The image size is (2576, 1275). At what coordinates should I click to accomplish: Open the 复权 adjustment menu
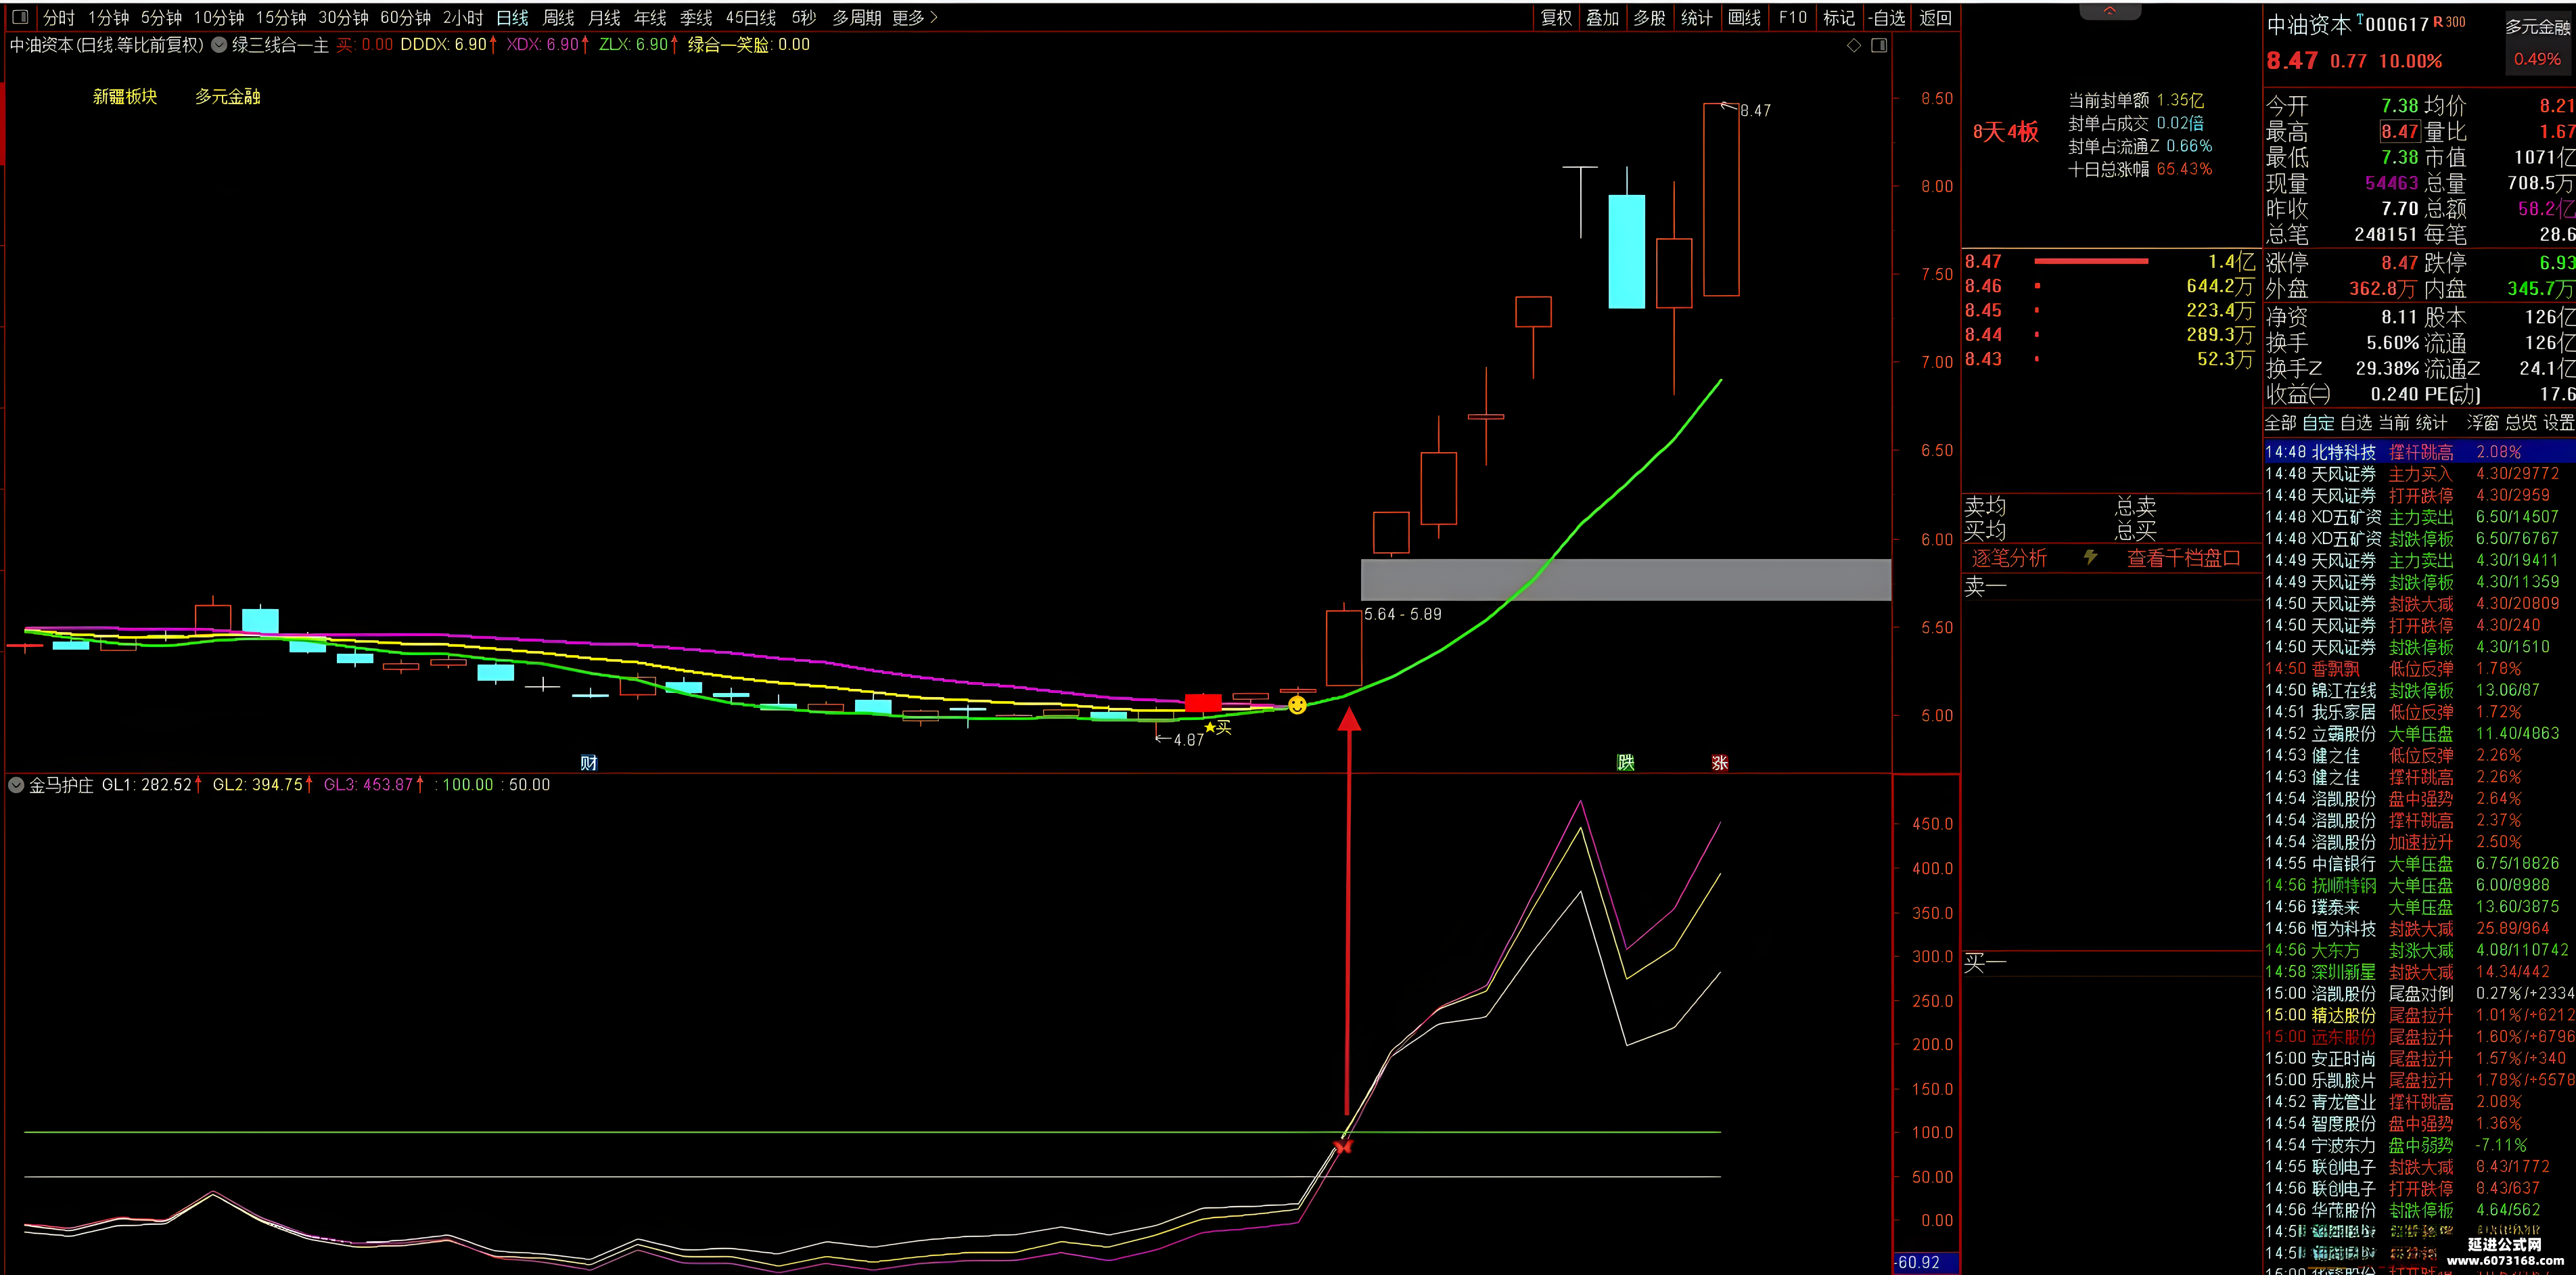(x=1556, y=18)
